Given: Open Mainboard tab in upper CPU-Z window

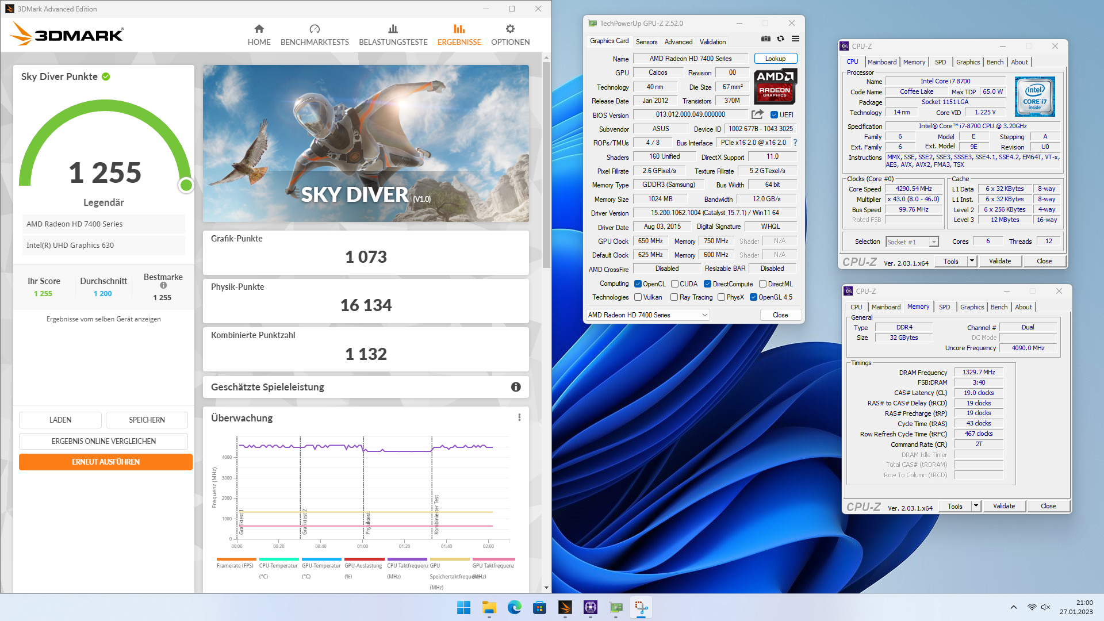Looking at the screenshot, I should 882,62.
